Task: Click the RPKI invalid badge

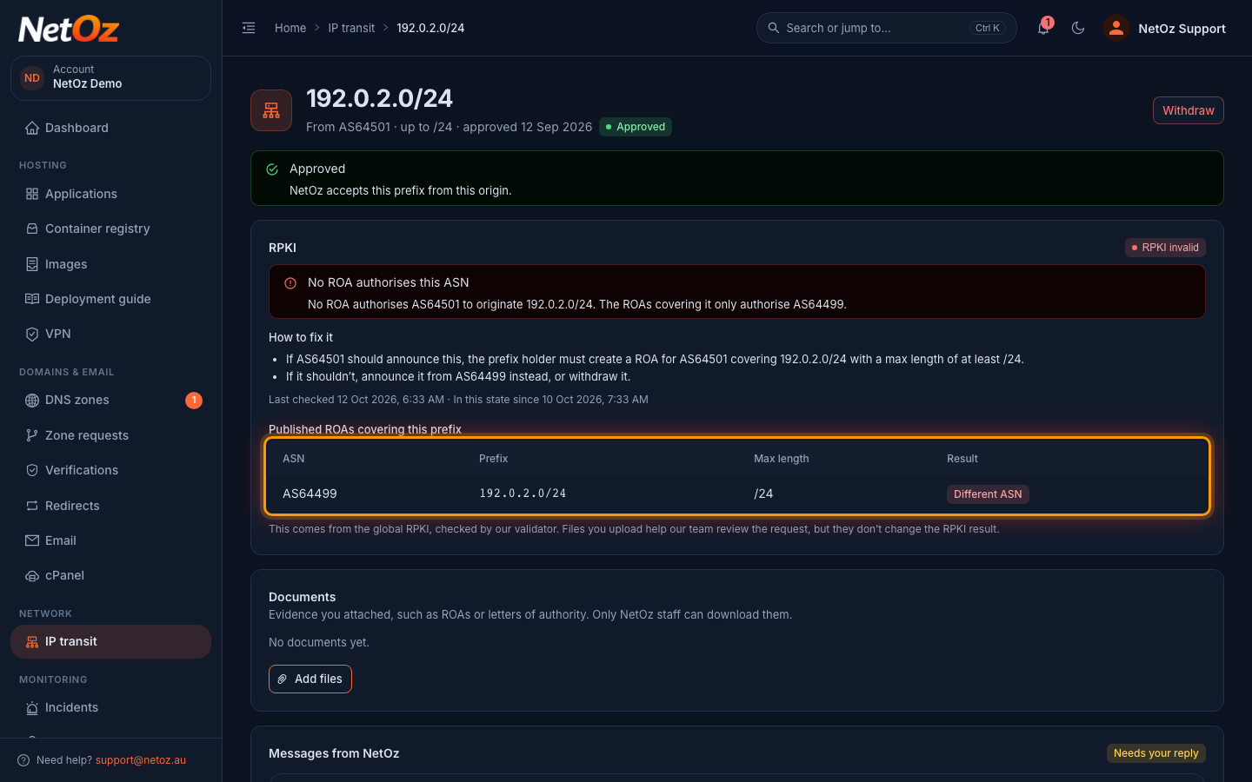Action: pyautogui.click(x=1165, y=248)
